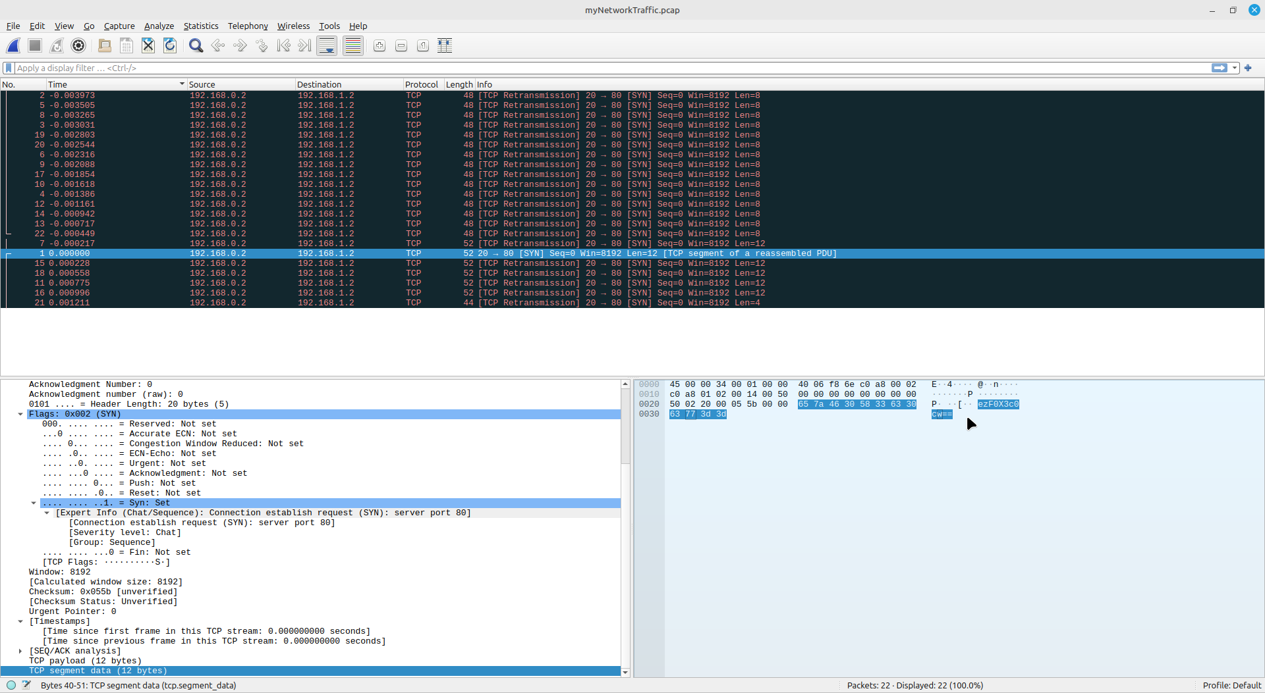Toggle packet list colorization

pos(353,45)
